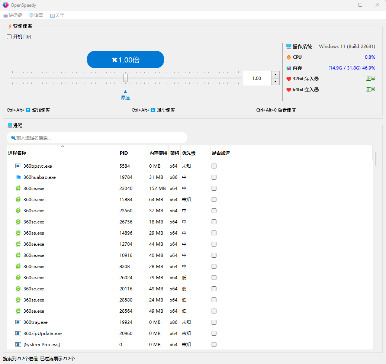Viewport: 386px width, 364px height.
Task: Click the operating system monitor icon
Action: coord(289,46)
